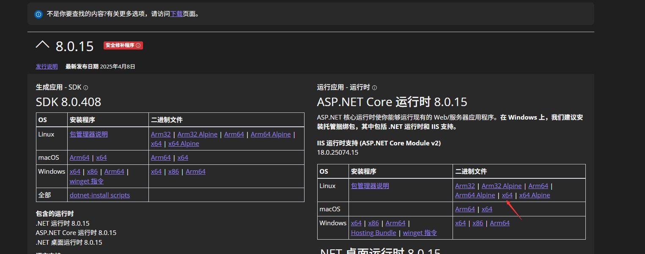
Task: Download ASP.NET Core macOS Arm64 binary
Action: coord(465,209)
